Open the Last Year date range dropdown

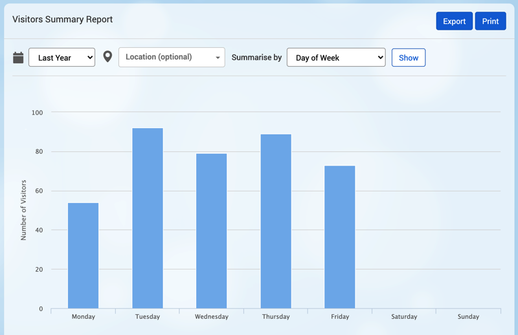tap(62, 58)
